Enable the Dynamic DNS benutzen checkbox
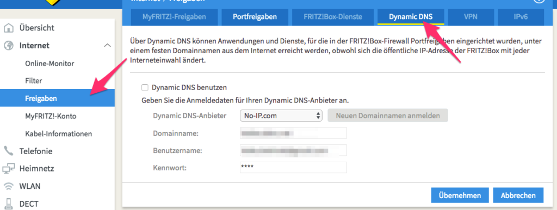Image resolution: width=557 pixels, height=210 pixels. [x=145, y=87]
